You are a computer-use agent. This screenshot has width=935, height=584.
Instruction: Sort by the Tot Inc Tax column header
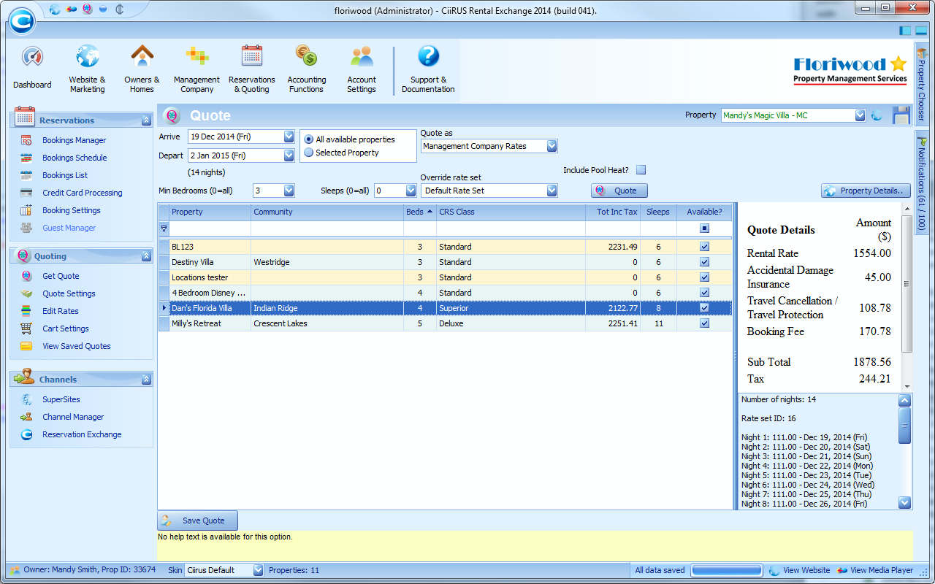[x=613, y=212]
